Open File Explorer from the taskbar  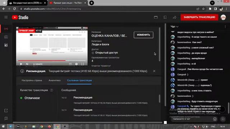(34, 126)
